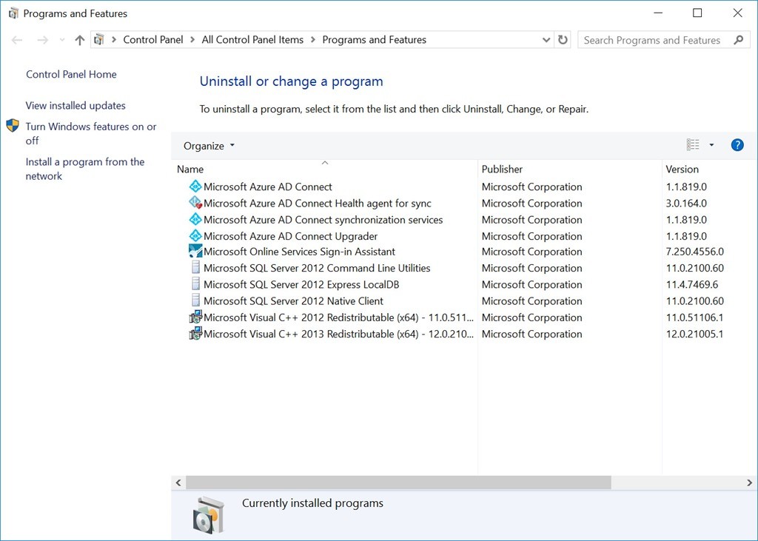
Task: Click the shield icon beside Windows features
Action: pos(13,126)
